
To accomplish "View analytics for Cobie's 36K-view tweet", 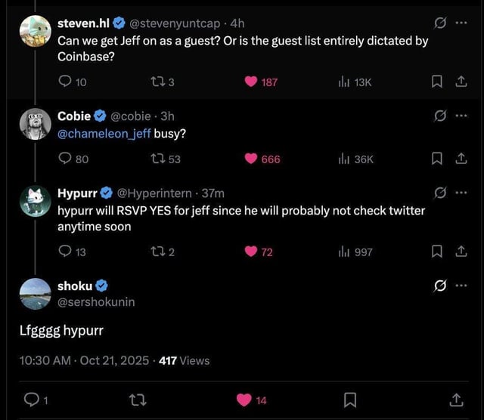I will point(345,159).
